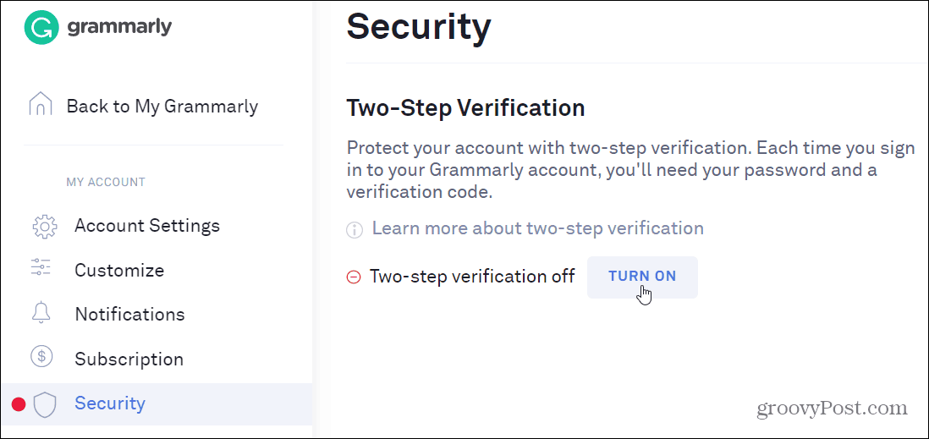Click the info icon beside Learn more
Image resolution: width=929 pixels, height=439 pixels.
pos(354,229)
